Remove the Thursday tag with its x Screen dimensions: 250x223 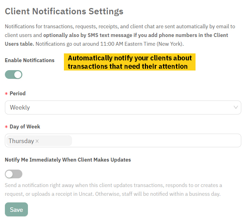(x=37, y=141)
